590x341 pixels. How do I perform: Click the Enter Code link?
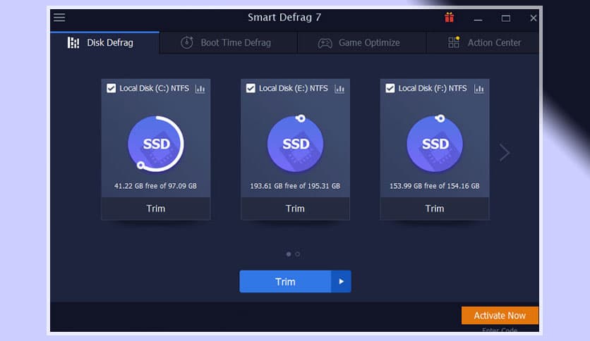point(500,330)
